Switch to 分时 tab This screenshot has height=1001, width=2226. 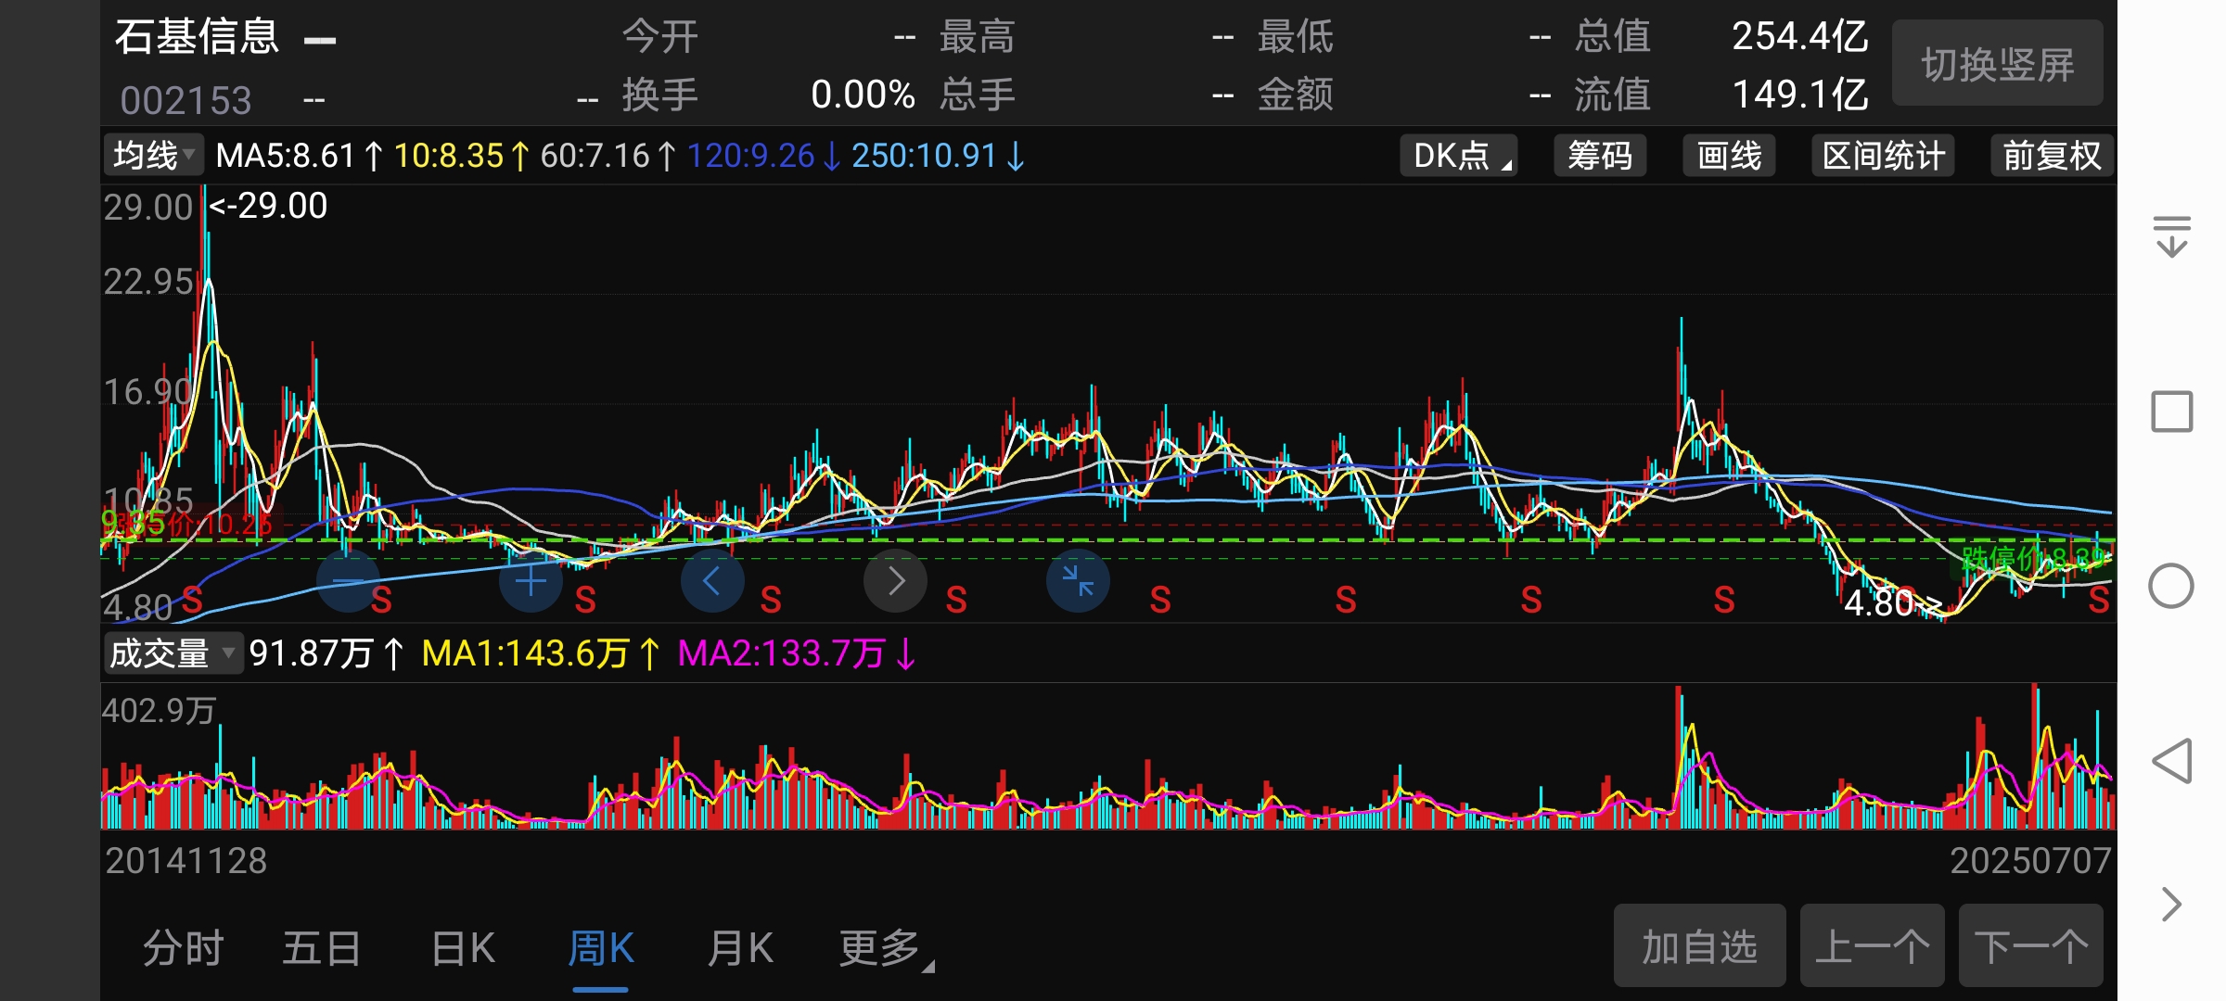coord(184,948)
